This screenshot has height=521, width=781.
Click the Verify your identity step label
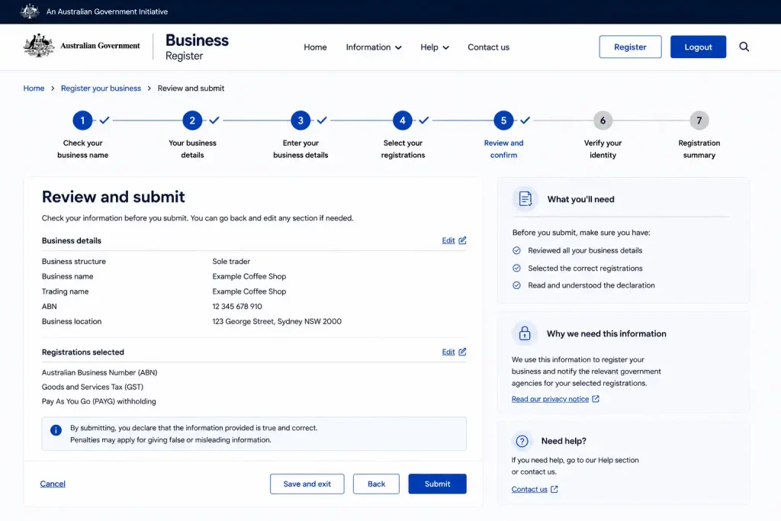click(603, 149)
